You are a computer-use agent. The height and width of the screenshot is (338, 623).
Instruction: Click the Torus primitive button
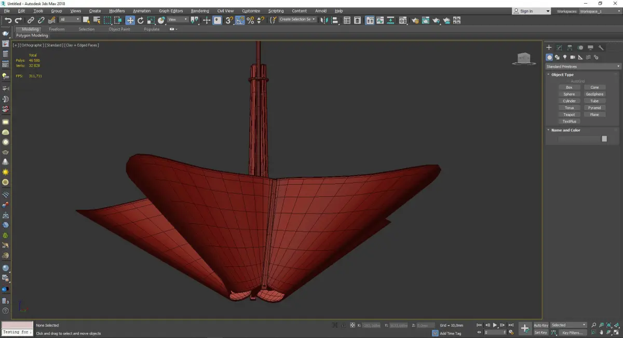coord(569,108)
